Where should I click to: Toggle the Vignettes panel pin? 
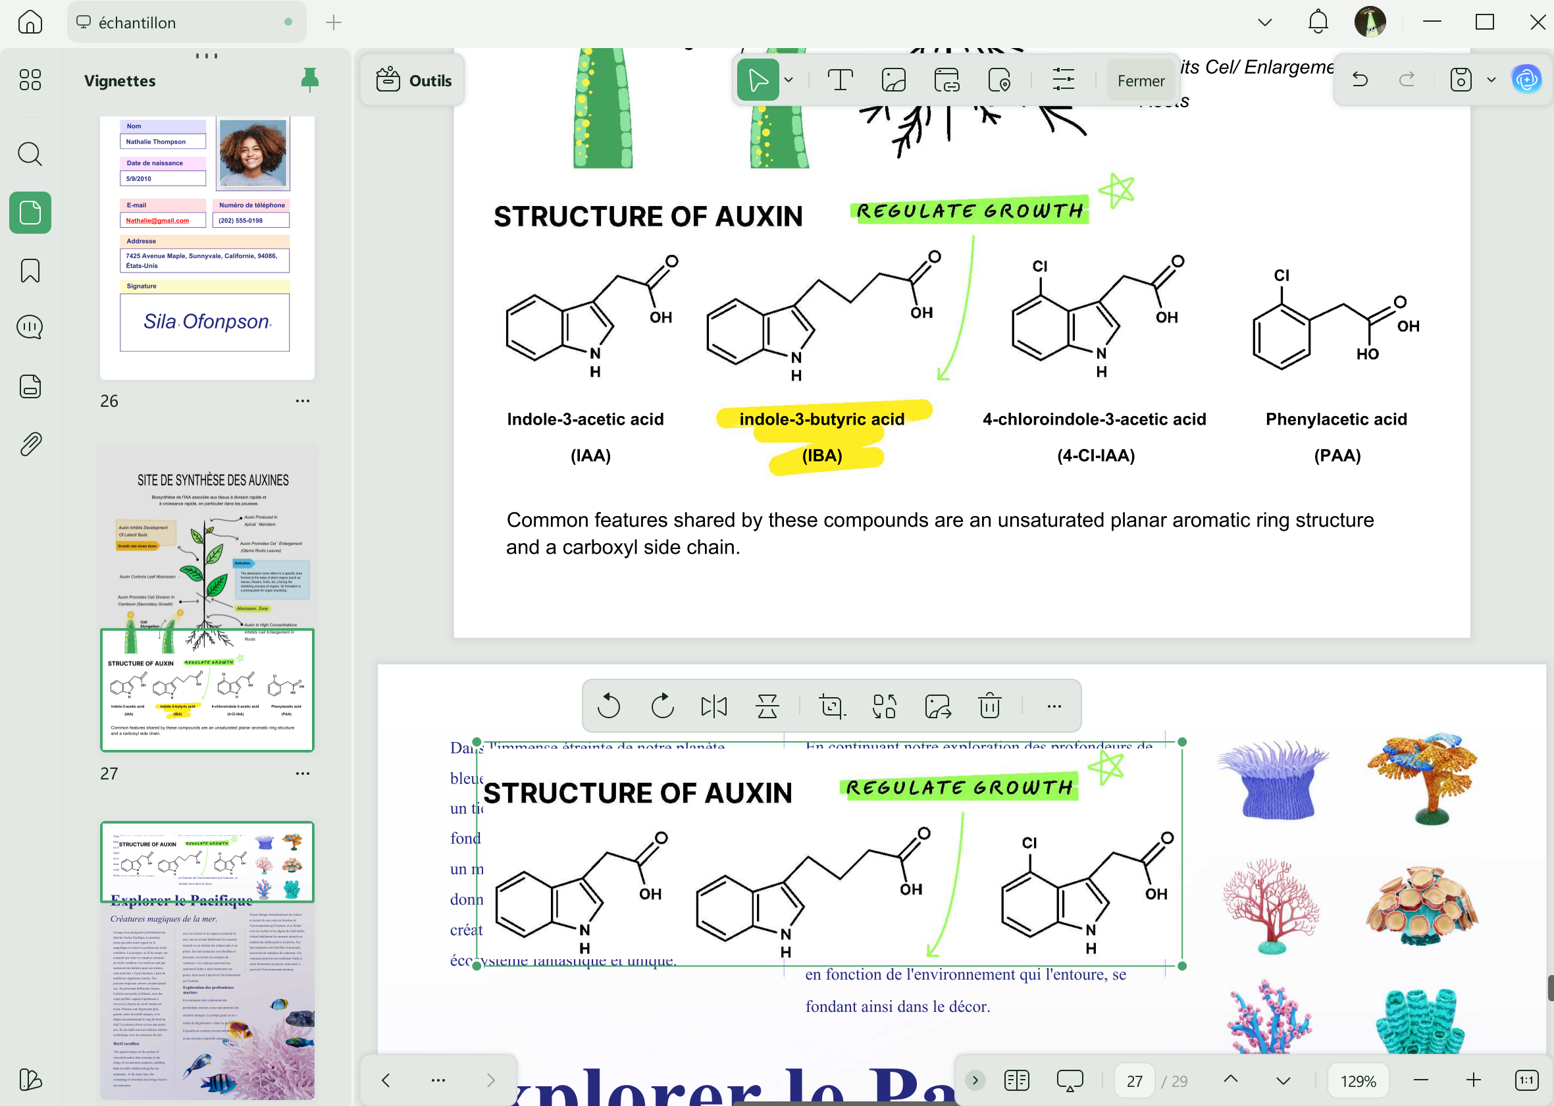(x=310, y=80)
